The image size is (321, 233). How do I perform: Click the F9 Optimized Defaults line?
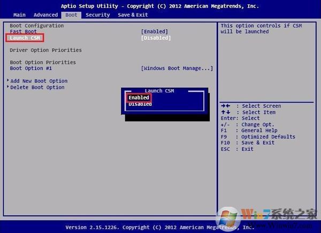pos(258,137)
